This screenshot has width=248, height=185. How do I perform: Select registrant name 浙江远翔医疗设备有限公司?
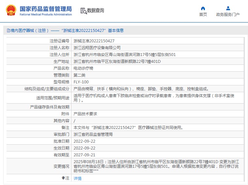click(97, 48)
